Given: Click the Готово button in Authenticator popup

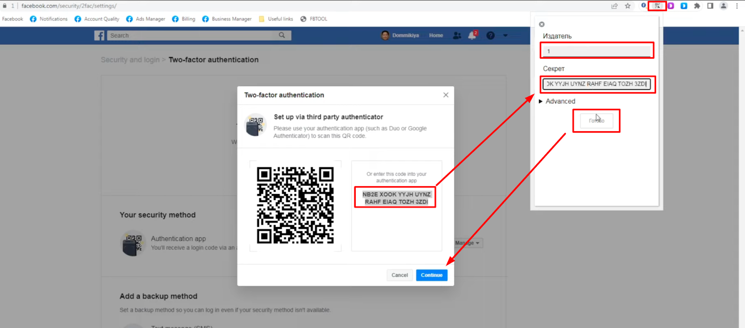Looking at the screenshot, I should pos(596,120).
